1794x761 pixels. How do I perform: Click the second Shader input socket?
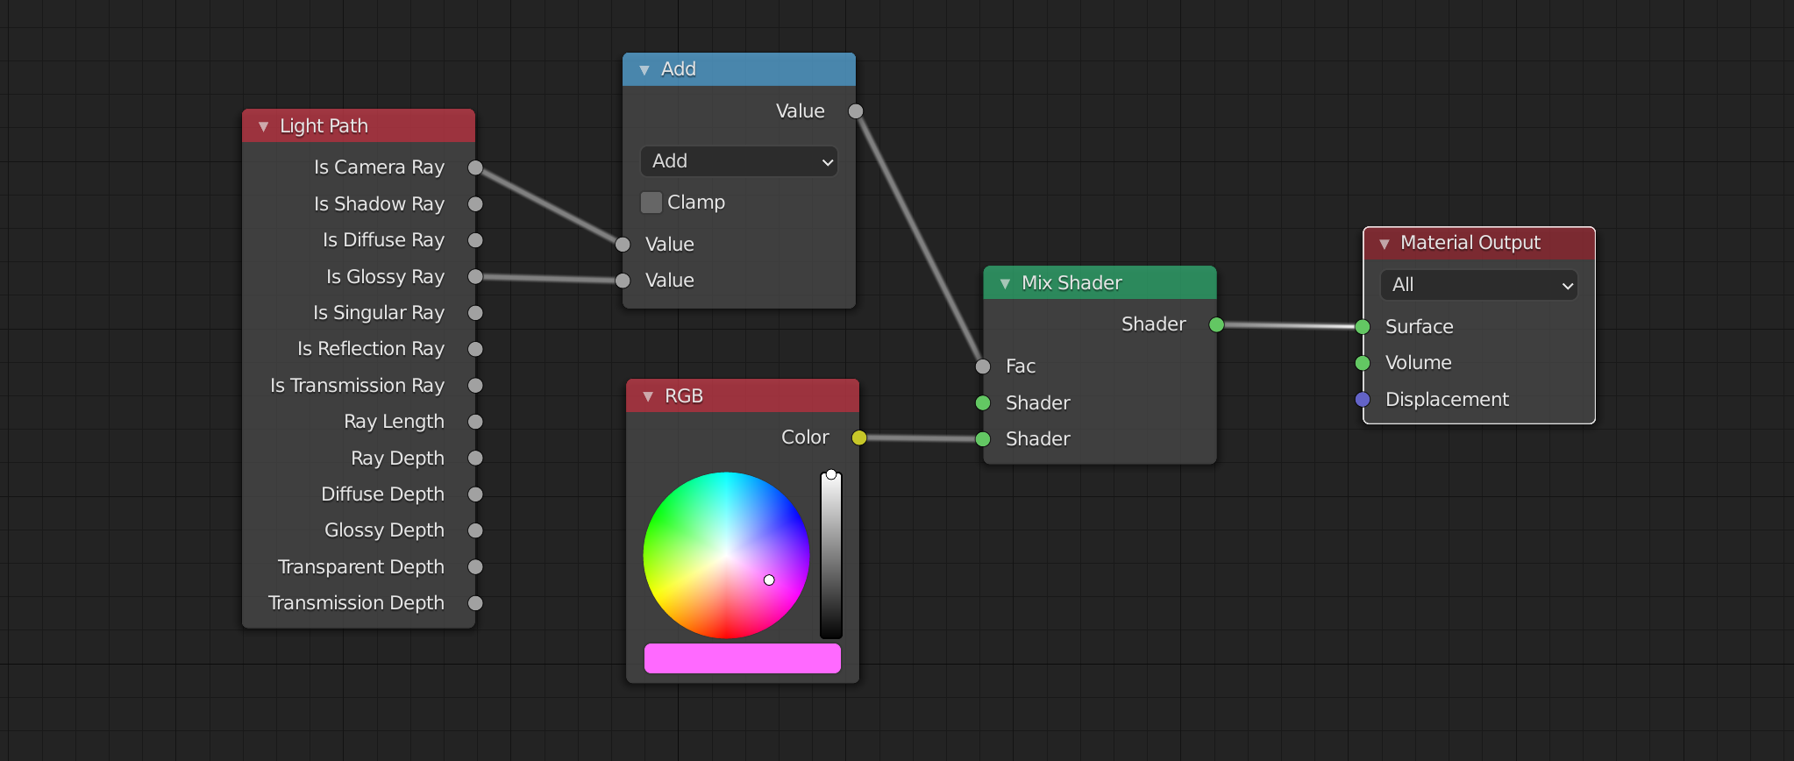pyautogui.click(x=983, y=439)
